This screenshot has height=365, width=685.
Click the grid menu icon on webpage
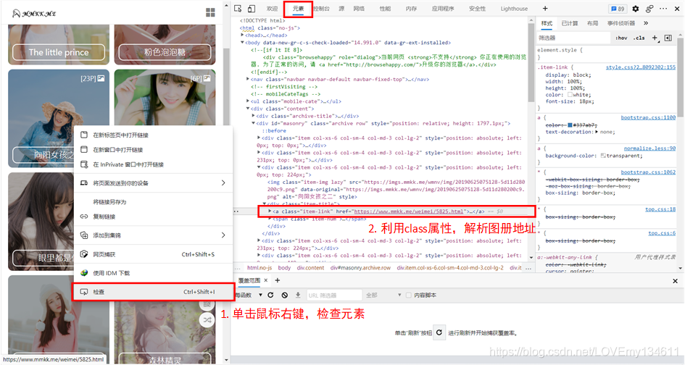210,12
